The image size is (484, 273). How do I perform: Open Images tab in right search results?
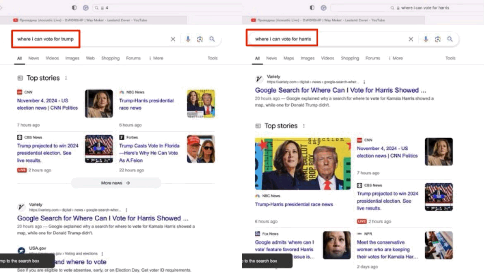(x=307, y=58)
